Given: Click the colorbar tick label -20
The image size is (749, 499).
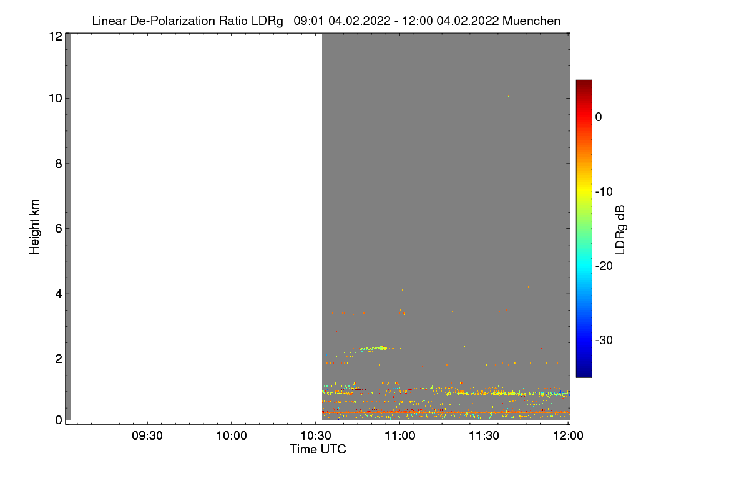Looking at the screenshot, I should (604, 266).
